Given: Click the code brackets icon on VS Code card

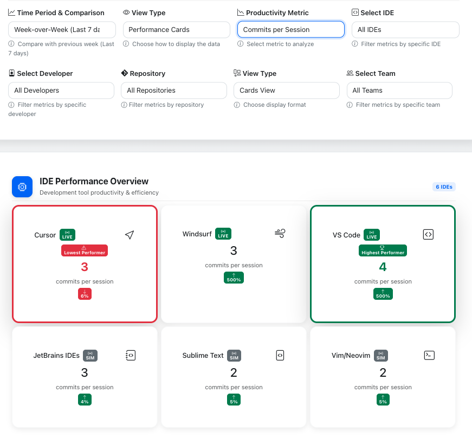Looking at the screenshot, I should click(428, 234).
